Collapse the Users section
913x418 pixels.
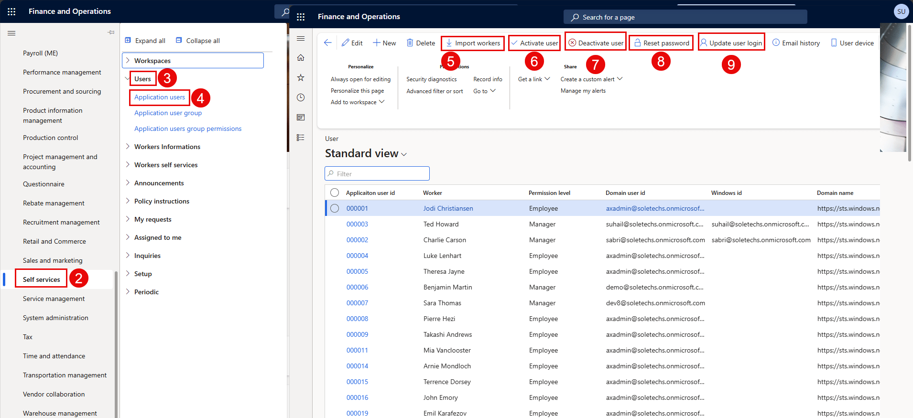pos(128,79)
